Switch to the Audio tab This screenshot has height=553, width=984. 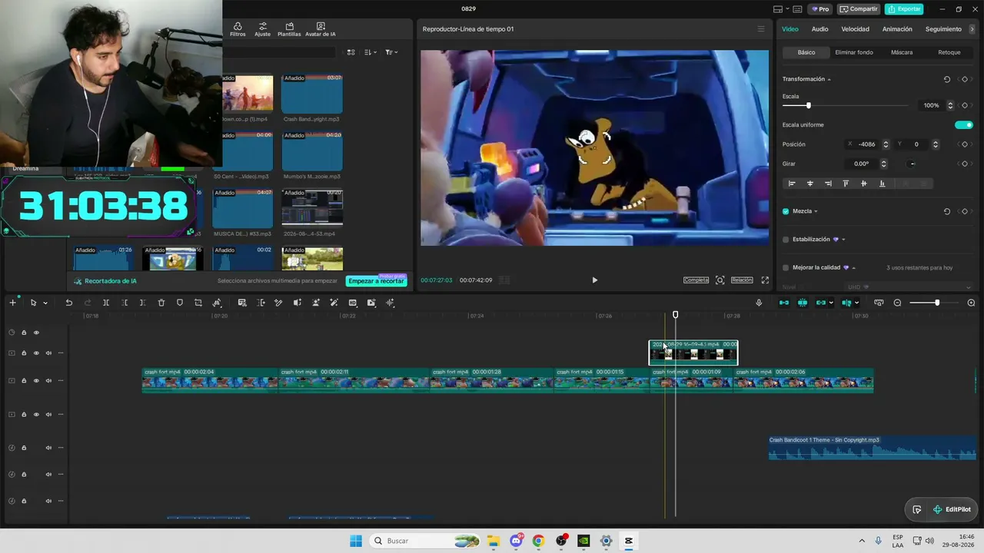coord(820,29)
